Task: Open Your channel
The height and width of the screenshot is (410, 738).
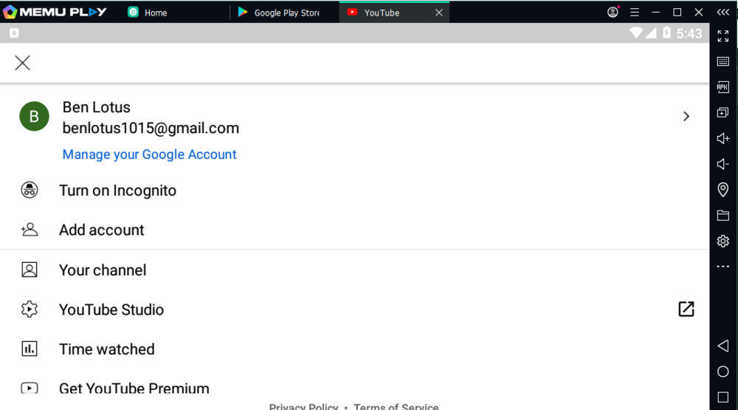Action: coord(103,270)
